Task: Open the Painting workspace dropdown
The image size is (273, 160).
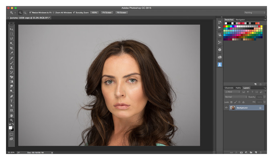Action: click(x=255, y=12)
